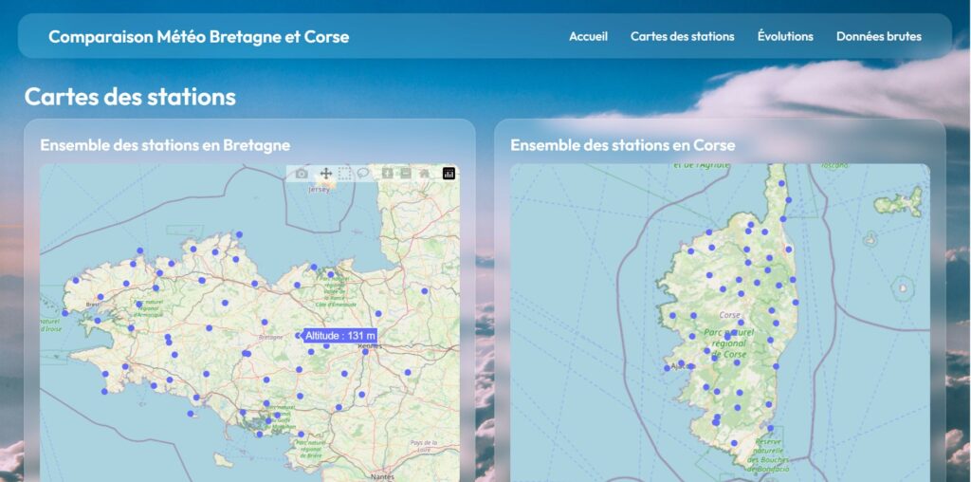Screen dimensions: 971x482
Task: Open the Données brutes page
Action: pos(879,36)
